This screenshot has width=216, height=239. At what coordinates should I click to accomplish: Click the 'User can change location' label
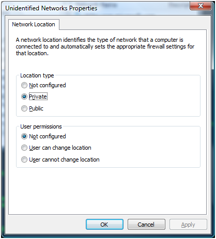pyautogui.click(x=60, y=148)
